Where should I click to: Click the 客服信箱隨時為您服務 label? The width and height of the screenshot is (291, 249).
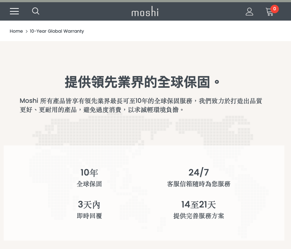click(199, 184)
